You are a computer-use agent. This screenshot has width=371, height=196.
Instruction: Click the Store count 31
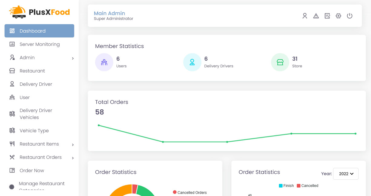pyautogui.click(x=295, y=59)
